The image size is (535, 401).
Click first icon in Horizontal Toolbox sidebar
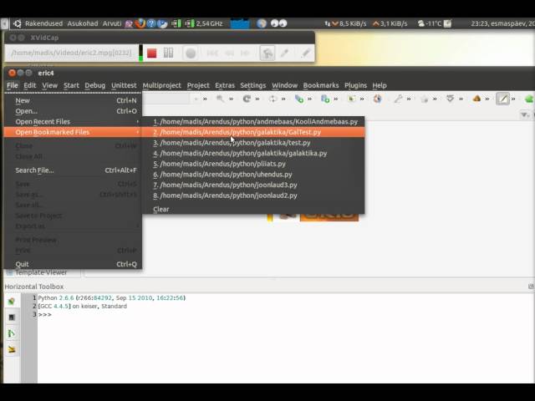tap(12, 301)
